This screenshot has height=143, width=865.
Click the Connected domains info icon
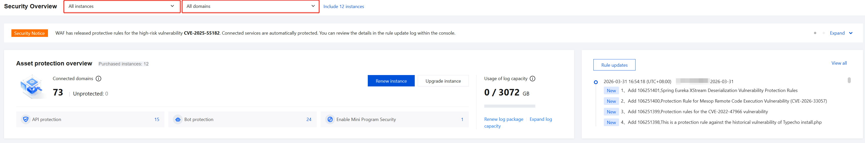point(98,79)
